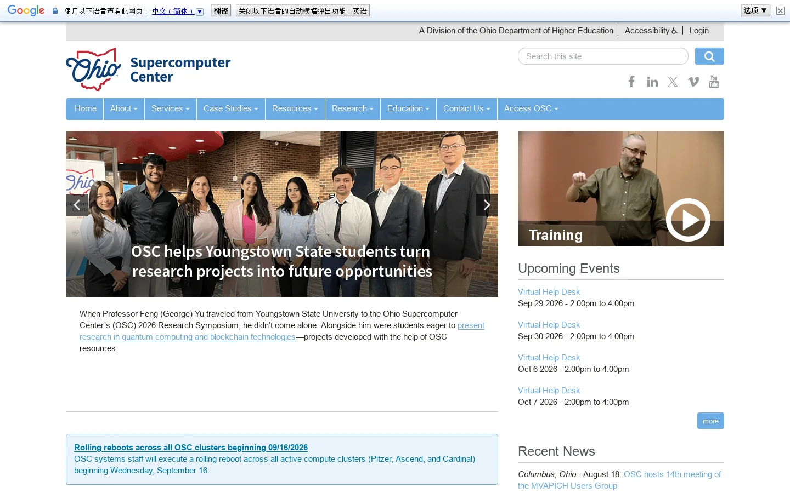Expand the Resources menu

pos(295,108)
